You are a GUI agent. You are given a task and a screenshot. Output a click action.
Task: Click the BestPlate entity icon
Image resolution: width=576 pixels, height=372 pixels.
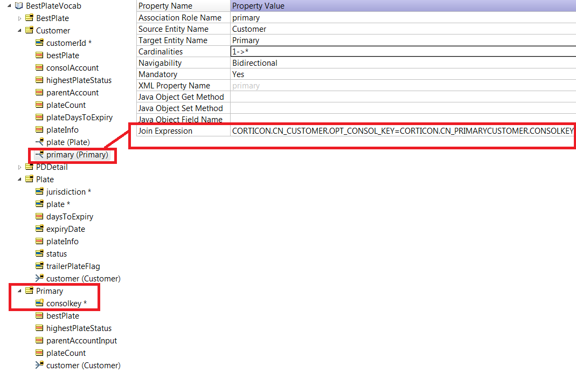pos(29,18)
